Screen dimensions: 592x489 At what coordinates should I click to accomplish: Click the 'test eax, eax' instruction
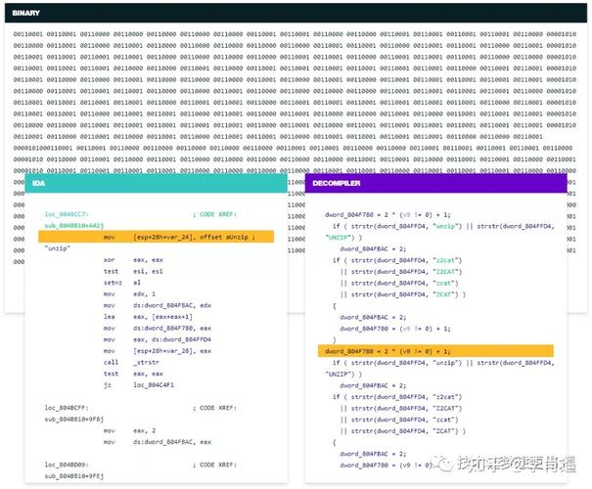click(133, 374)
